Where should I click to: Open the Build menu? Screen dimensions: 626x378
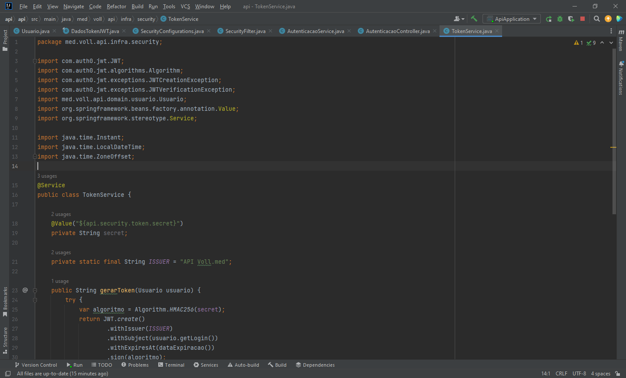[137, 7]
